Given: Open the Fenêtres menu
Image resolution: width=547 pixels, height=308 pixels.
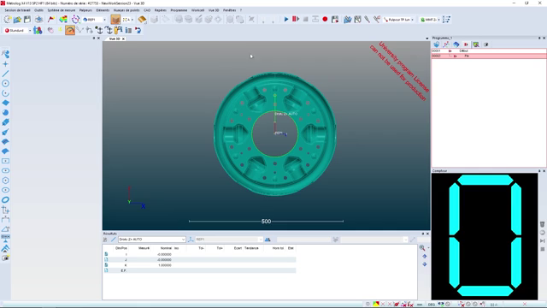Looking at the screenshot, I should [229, 10].
